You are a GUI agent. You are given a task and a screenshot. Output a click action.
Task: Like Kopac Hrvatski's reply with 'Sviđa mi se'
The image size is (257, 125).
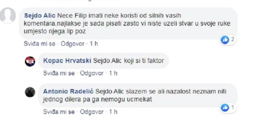tap(59, 74)
